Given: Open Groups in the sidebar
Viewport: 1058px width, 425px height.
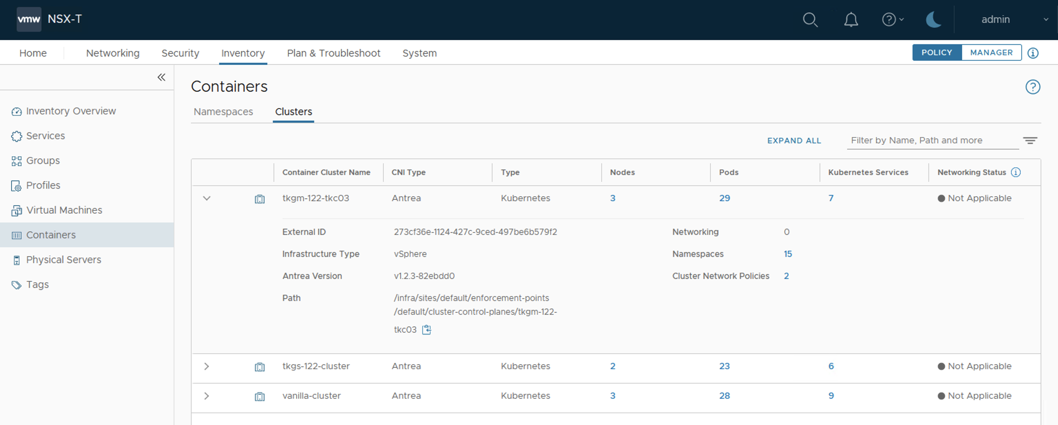Looking at the screenshot, I should tap(87, 160).
